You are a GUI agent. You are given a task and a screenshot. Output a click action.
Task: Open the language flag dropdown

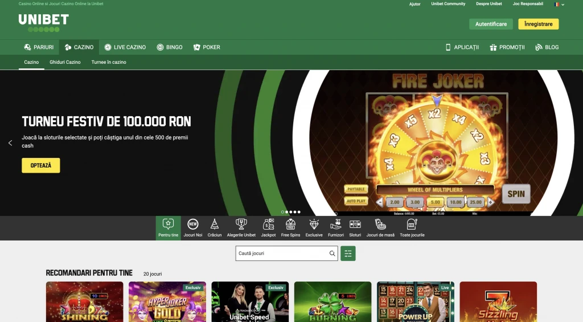pyautogui.click(x=559, y=4)
